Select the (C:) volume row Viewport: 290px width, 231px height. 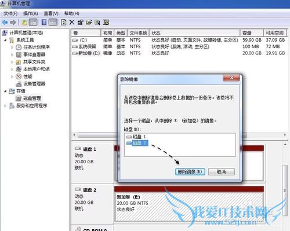179,40
